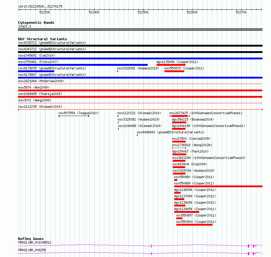
Task: Click the RefSeq Genes track title
Action: [31, 239]
